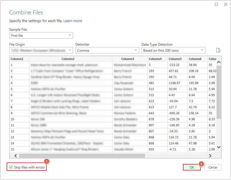
Task: Select the Column5 header
Action: click(175, 59)
